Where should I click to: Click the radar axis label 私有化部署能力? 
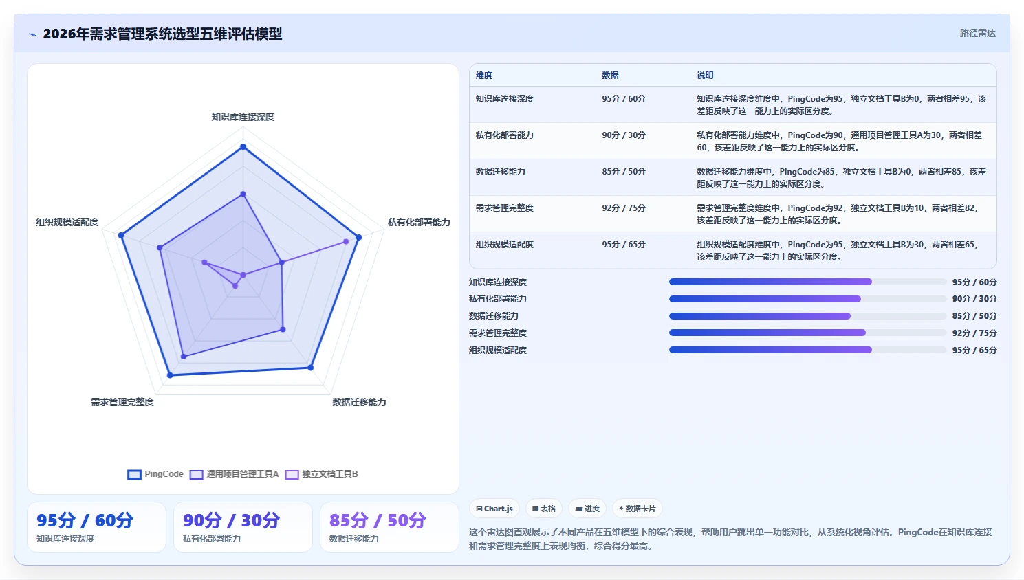click(x=419, y=222)
